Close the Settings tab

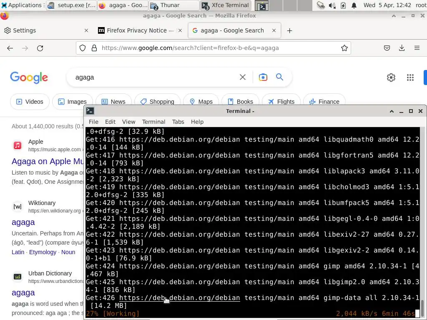(86, 30)
